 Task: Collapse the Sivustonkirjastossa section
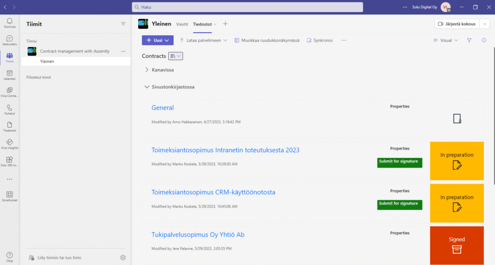click(x=147, y=87)
